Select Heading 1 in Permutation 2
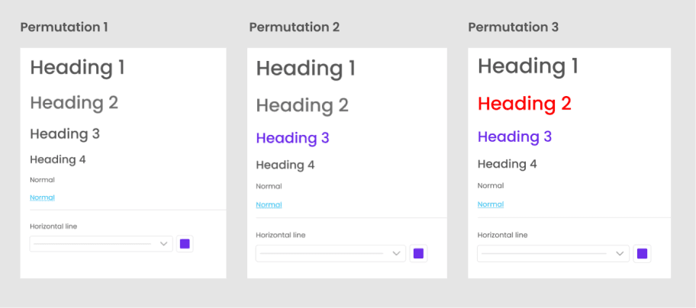This screenshot has width=696, height=308. (306, 69)
